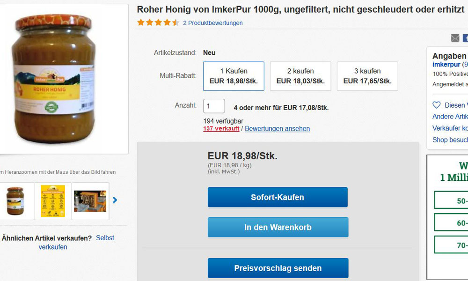The width and height of the screenshot is (468, 281).
Task: Open the Bewertungen ansehen link
Action: (x=277, y=129)
